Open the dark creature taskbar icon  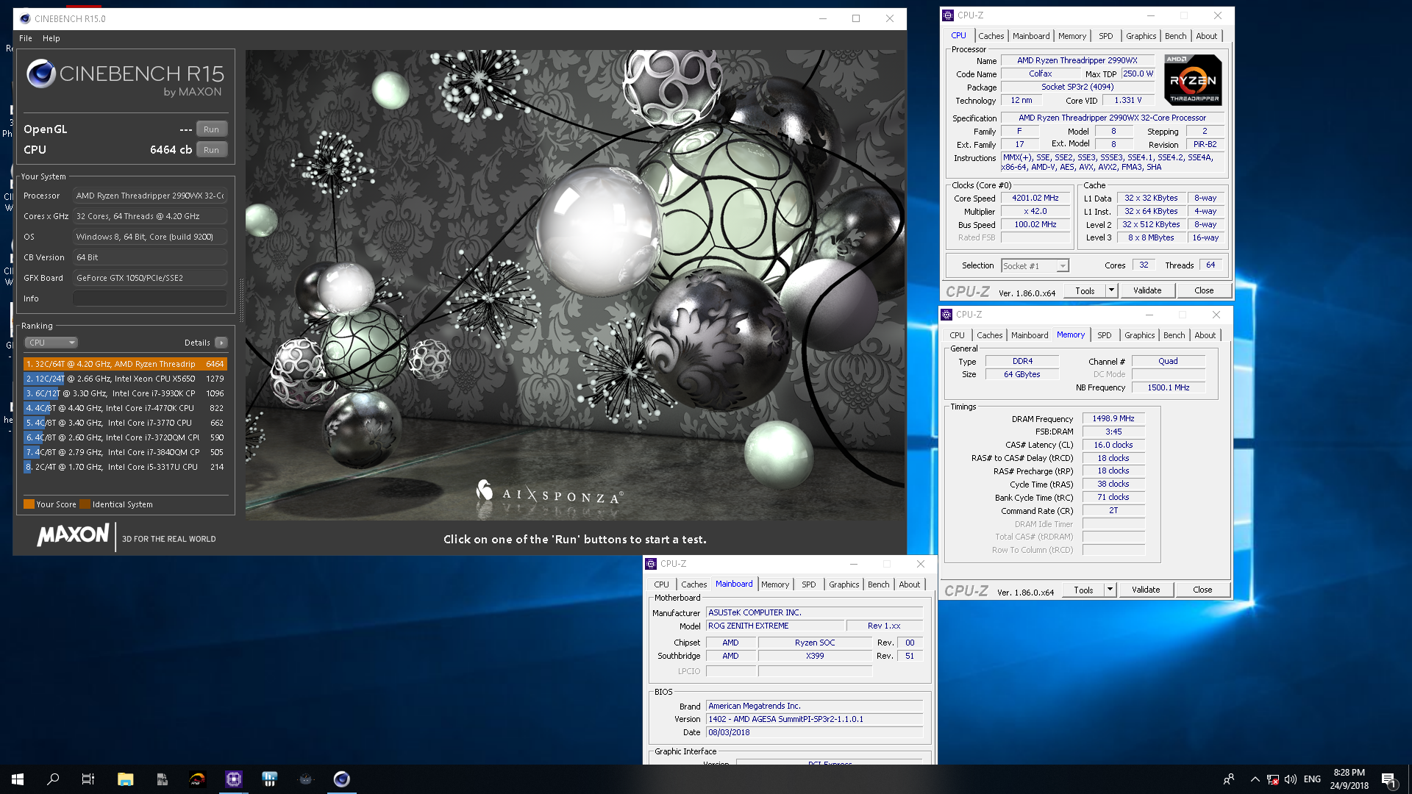pos(306,779)
